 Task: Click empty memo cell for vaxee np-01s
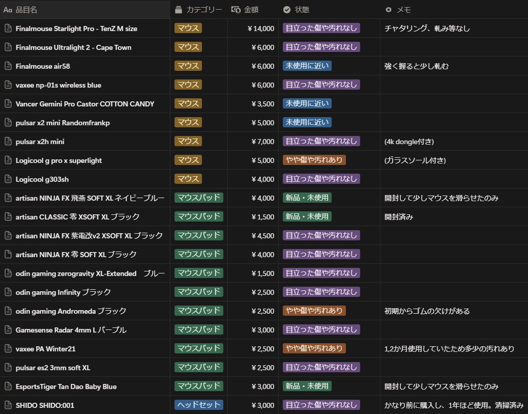454,85
